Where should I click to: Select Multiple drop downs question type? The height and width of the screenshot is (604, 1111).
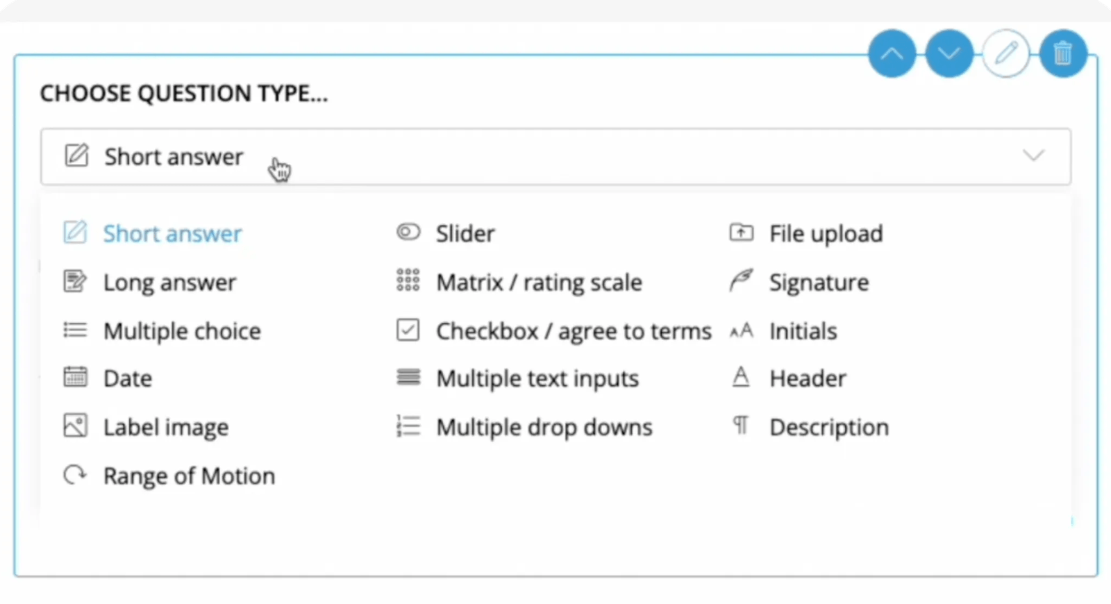tap(544, 427)
